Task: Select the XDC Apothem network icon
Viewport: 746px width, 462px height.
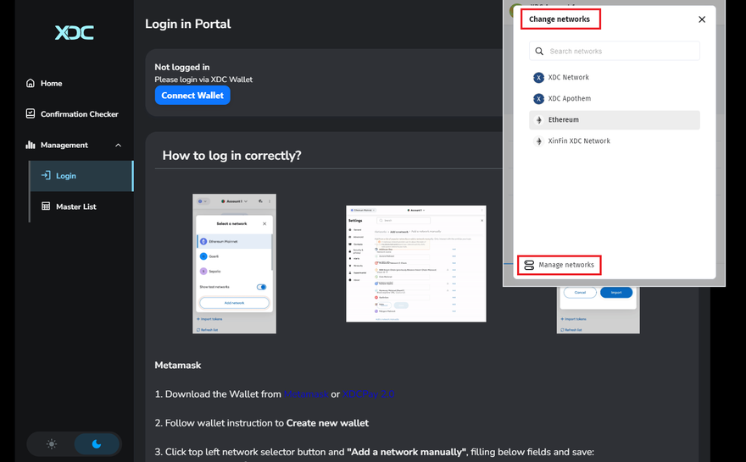Action: tap(538, 99)
